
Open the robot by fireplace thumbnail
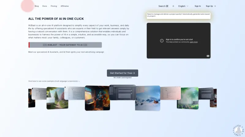point(97,98)
